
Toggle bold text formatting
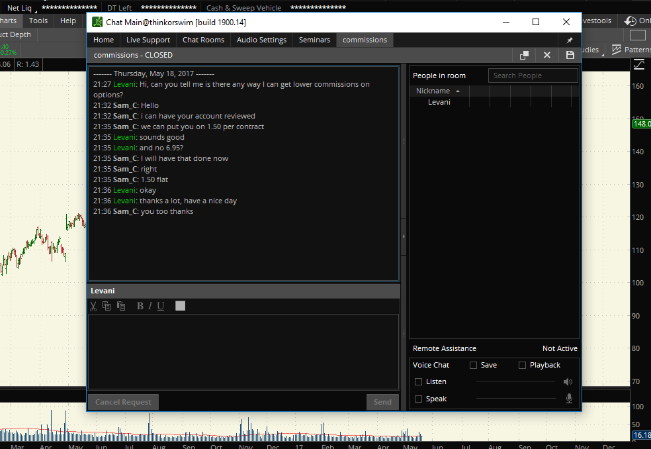pyautogui.click(x=140, y=306)
